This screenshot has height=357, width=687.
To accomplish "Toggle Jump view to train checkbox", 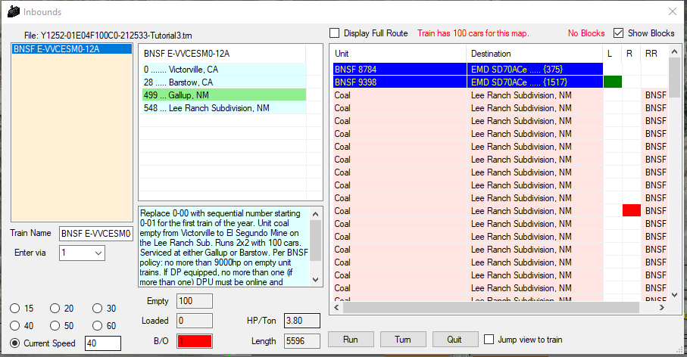I will (x=489, y=340).
